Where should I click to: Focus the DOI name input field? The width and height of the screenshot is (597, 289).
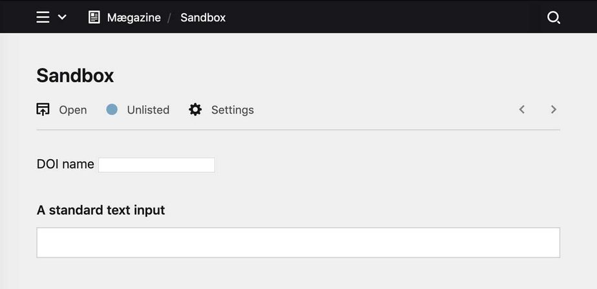tap(156, 165)
